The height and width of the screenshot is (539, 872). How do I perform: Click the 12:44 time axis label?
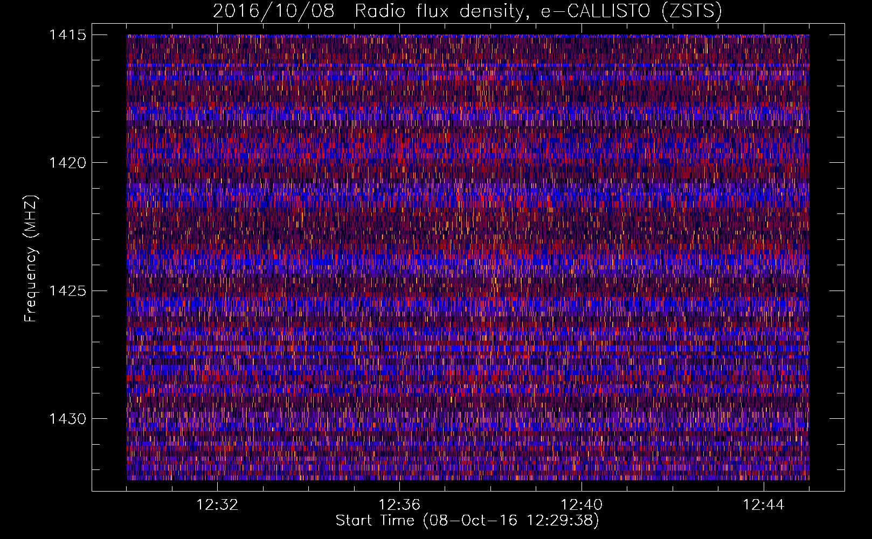tap(764, 505)
